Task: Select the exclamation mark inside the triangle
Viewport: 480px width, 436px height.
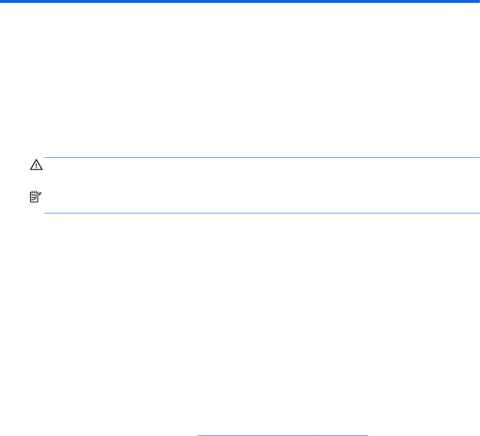Action: tap(36, 165)
